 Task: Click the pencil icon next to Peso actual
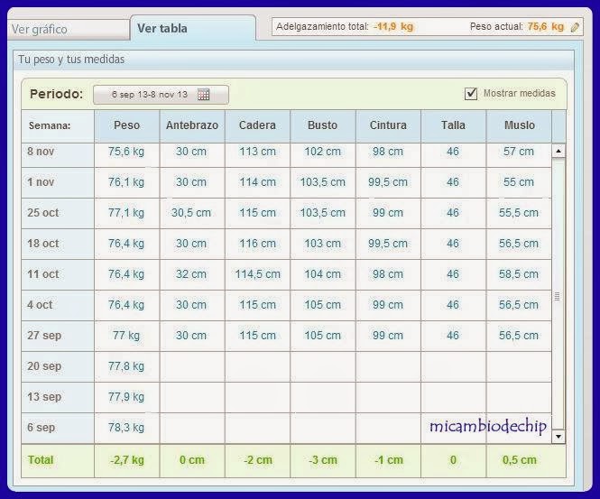575,27
